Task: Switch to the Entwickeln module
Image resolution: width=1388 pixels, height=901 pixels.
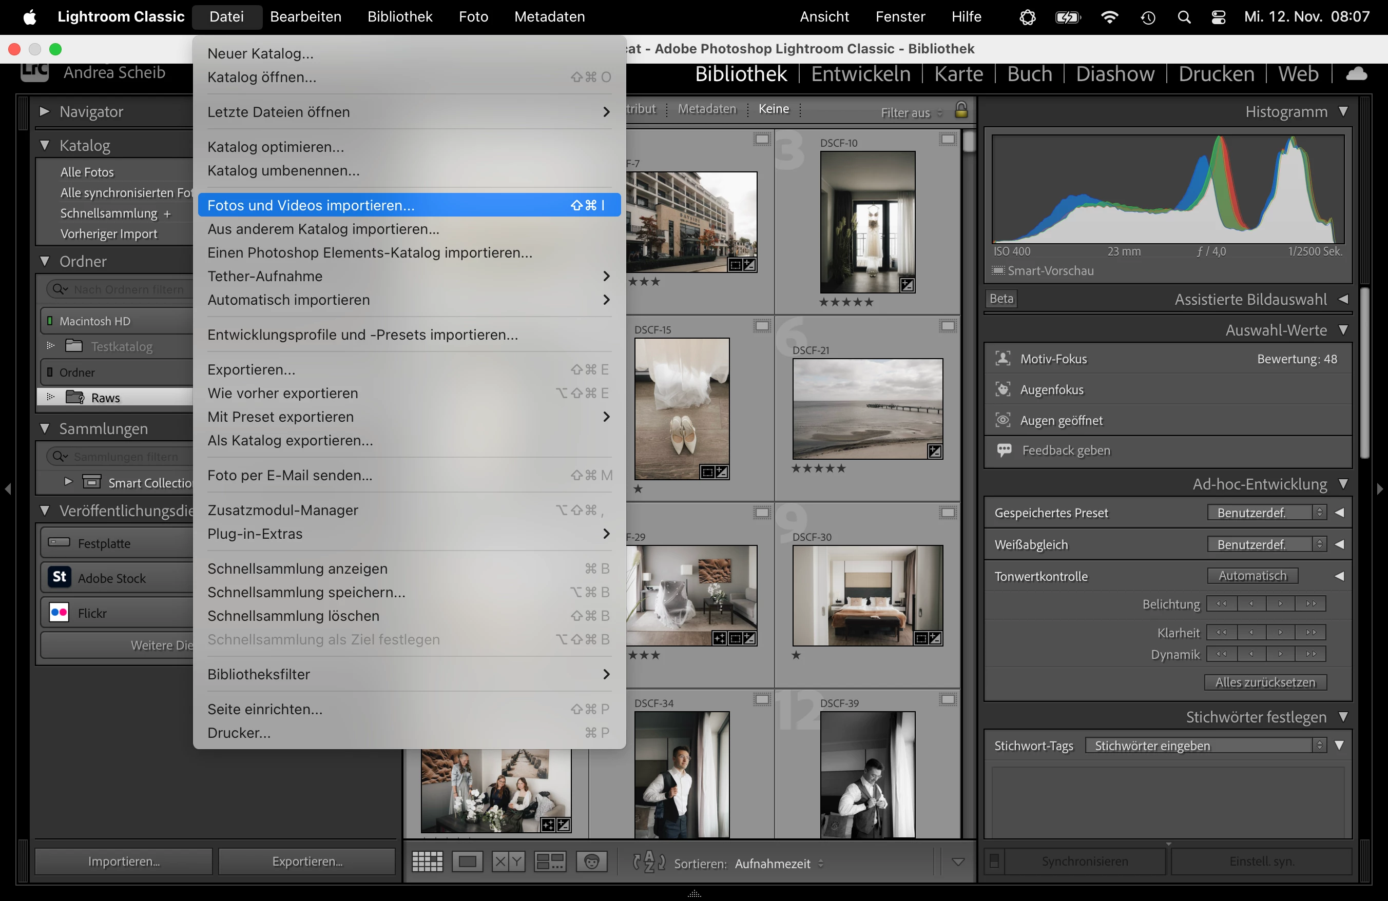Action: point(860,74)
